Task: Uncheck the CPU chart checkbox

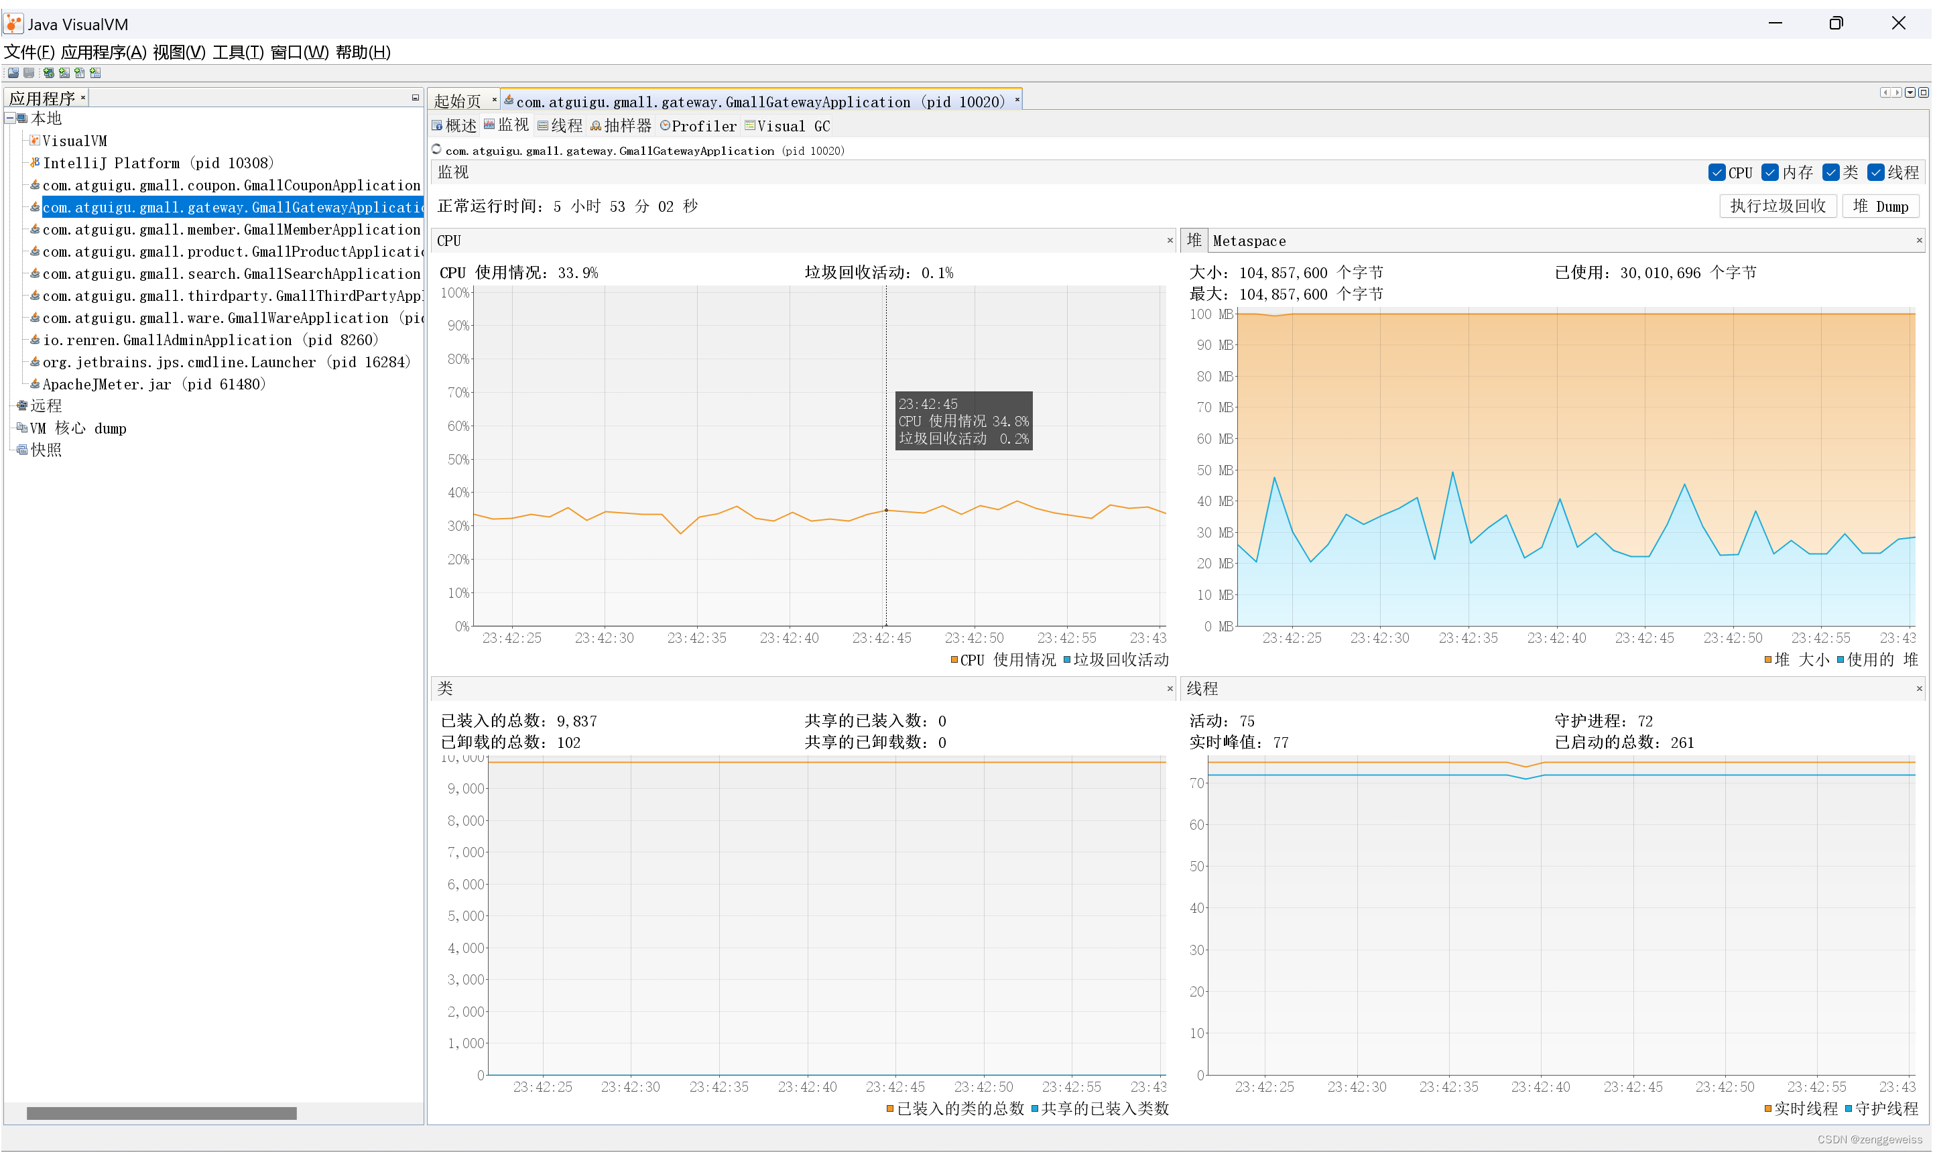Action: [1717, 172]
